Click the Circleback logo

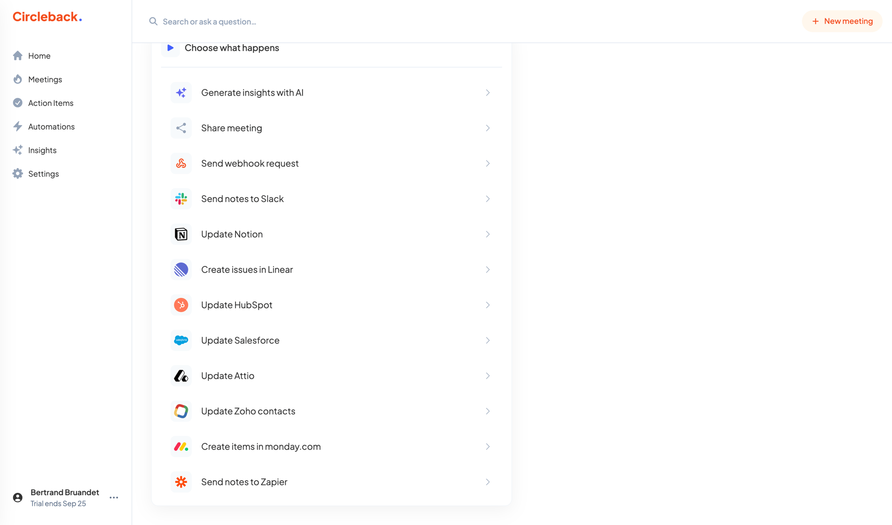[46, 17]
